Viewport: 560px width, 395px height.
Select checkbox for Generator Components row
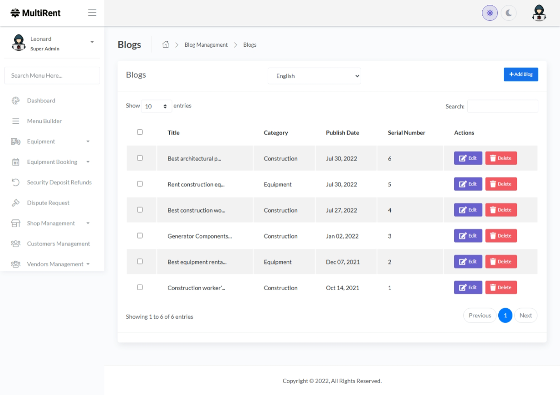(x=140, y=235)
